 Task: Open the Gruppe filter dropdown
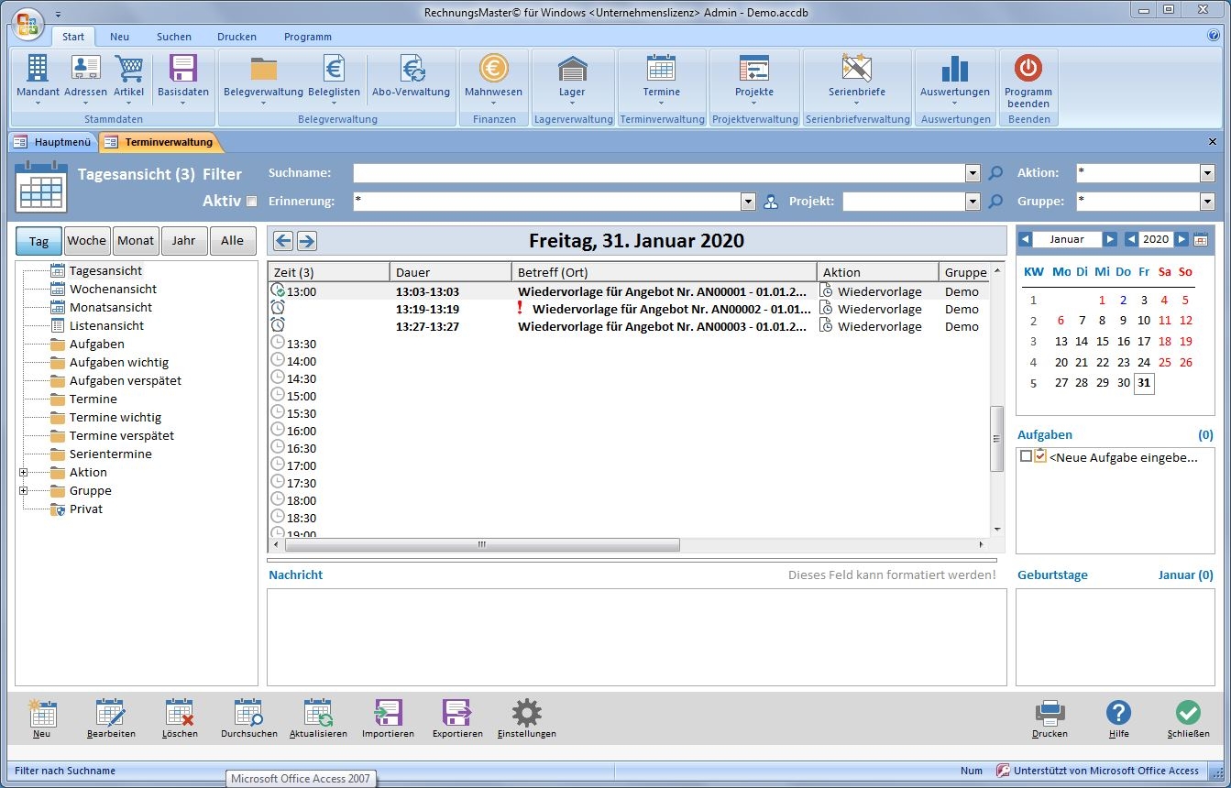click(x=1207, y=202)
